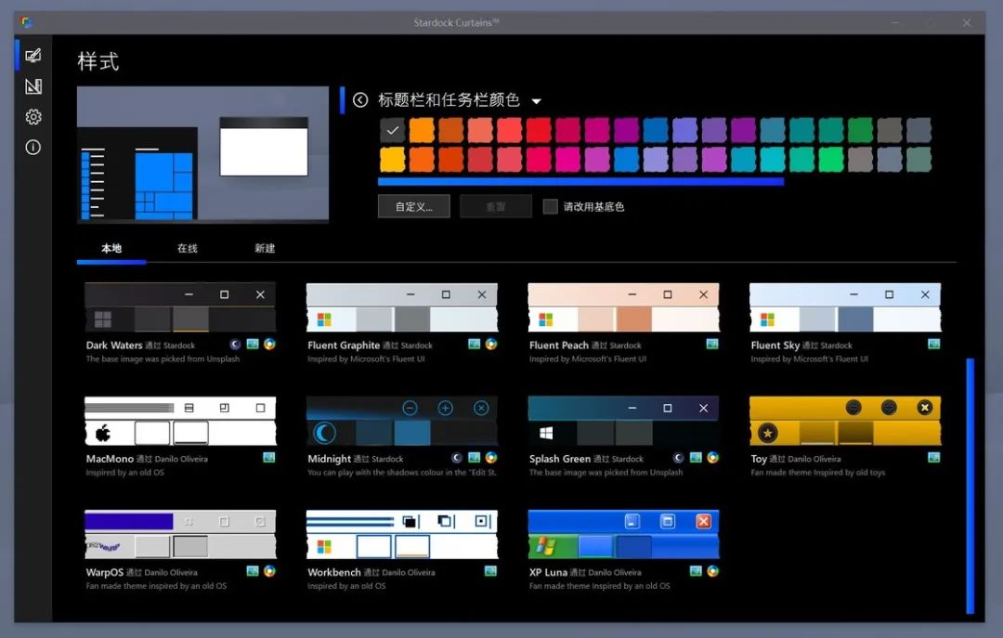Expand the 标题栏和任务栏颜色 dropdown arrow
Viewport: 1003px width, 638px height.
click(x=537, y=101)
